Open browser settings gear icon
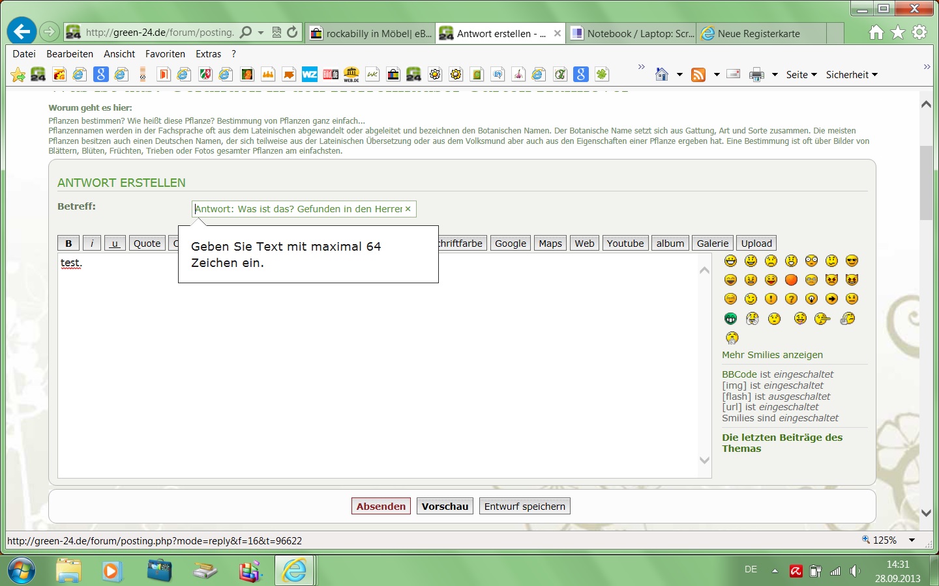Image resolution: width=939 pixels, height=586 pixels. pos(919,32)
